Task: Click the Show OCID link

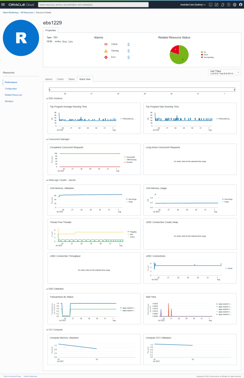Action: pyautogui.click(x=64, y=41)
